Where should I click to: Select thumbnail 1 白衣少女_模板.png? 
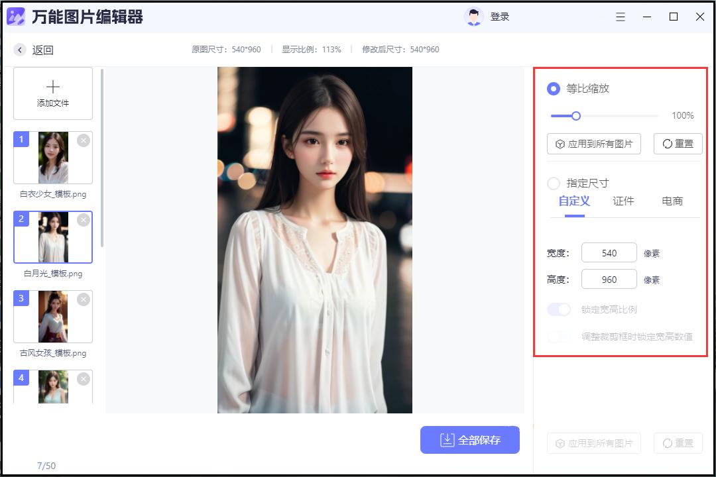coord(53,158)
